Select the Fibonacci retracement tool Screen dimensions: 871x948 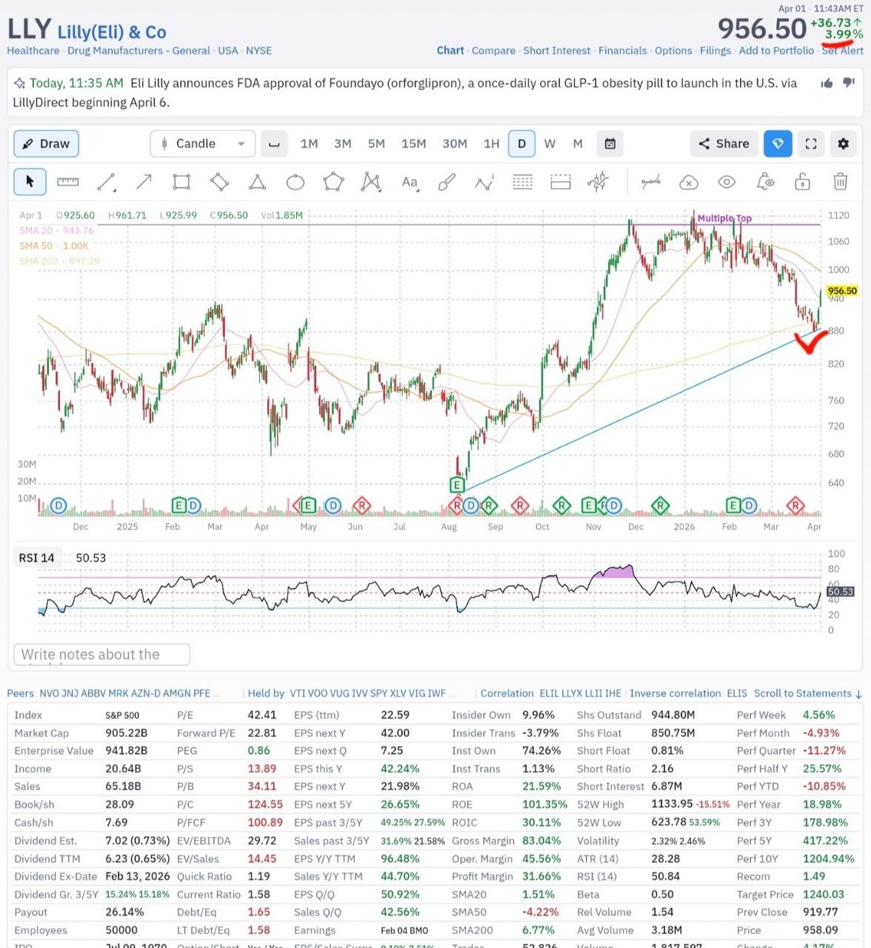coord(523,182)
